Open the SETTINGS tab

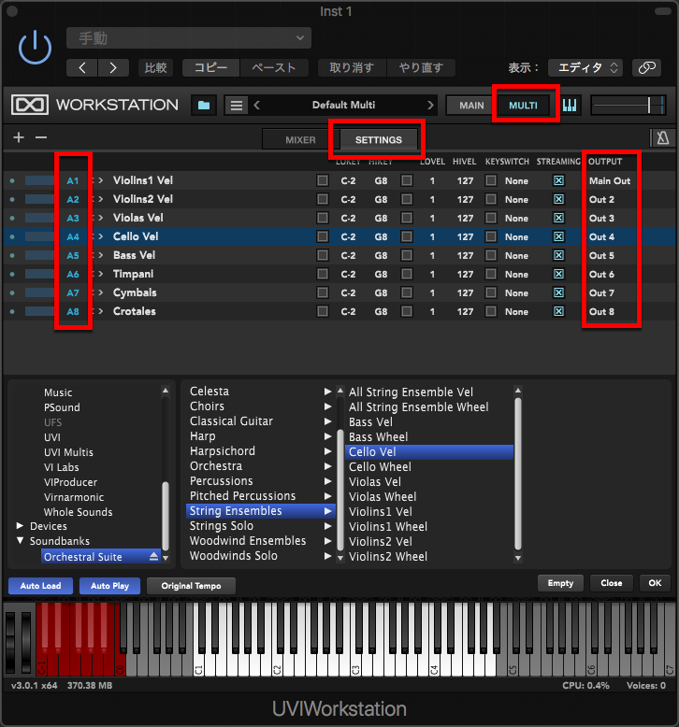[x=378, y=139]
